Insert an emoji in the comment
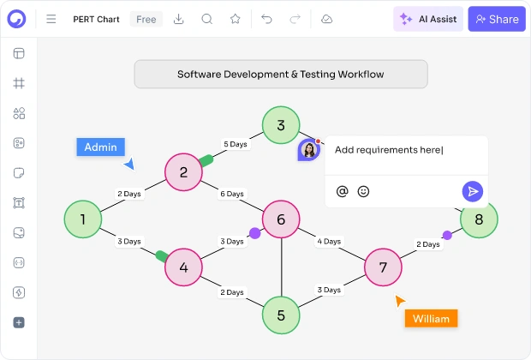 click(363, 191)
